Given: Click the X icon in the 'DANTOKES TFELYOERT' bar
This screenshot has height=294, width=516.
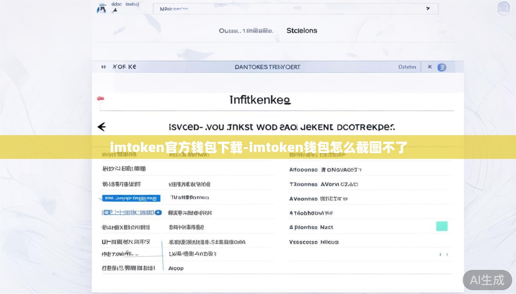Looking at the screenshot, I should tap(430, 67).
